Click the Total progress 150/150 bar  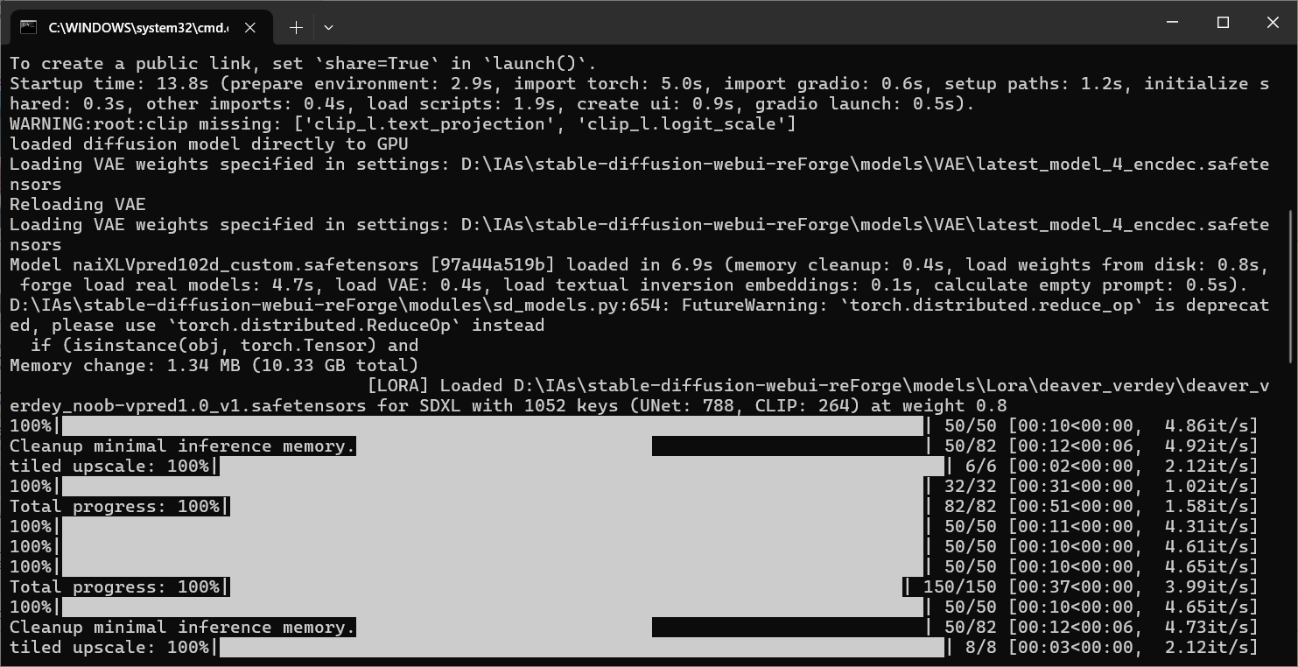[x=566, y=587]
